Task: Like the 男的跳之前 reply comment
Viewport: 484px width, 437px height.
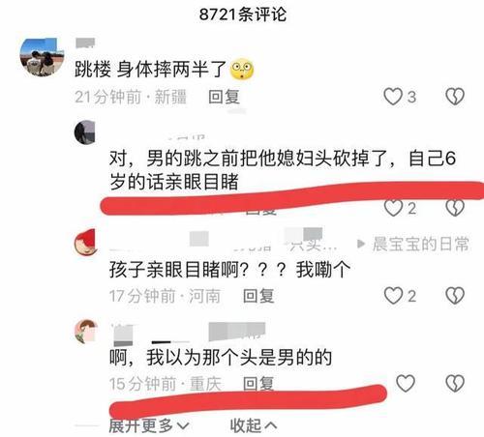Action: (393, 208)
